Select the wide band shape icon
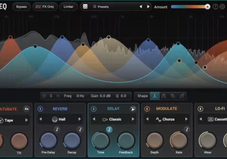Viewport: 227px width, 159px height. [164, 96]
